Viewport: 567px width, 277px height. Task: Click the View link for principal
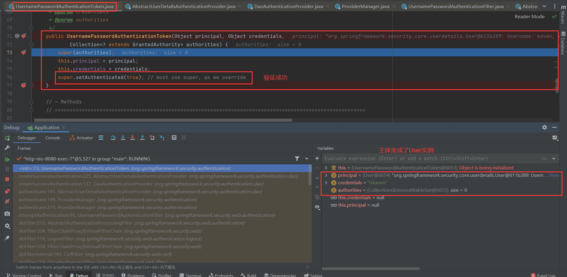tap(554, 175)
